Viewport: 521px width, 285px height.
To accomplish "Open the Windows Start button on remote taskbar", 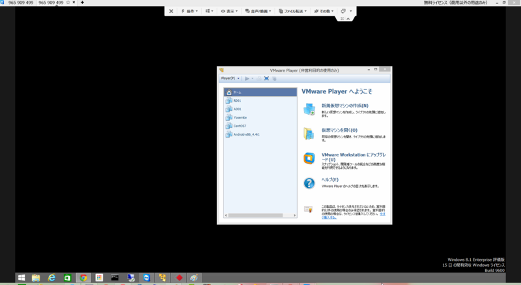I will (21, 278).
